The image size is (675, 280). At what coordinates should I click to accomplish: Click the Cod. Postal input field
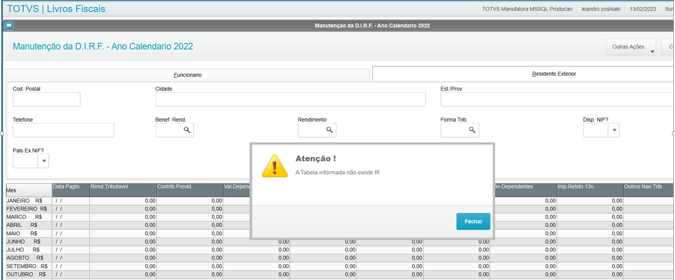pyautogui.click(x=46, y=99)
